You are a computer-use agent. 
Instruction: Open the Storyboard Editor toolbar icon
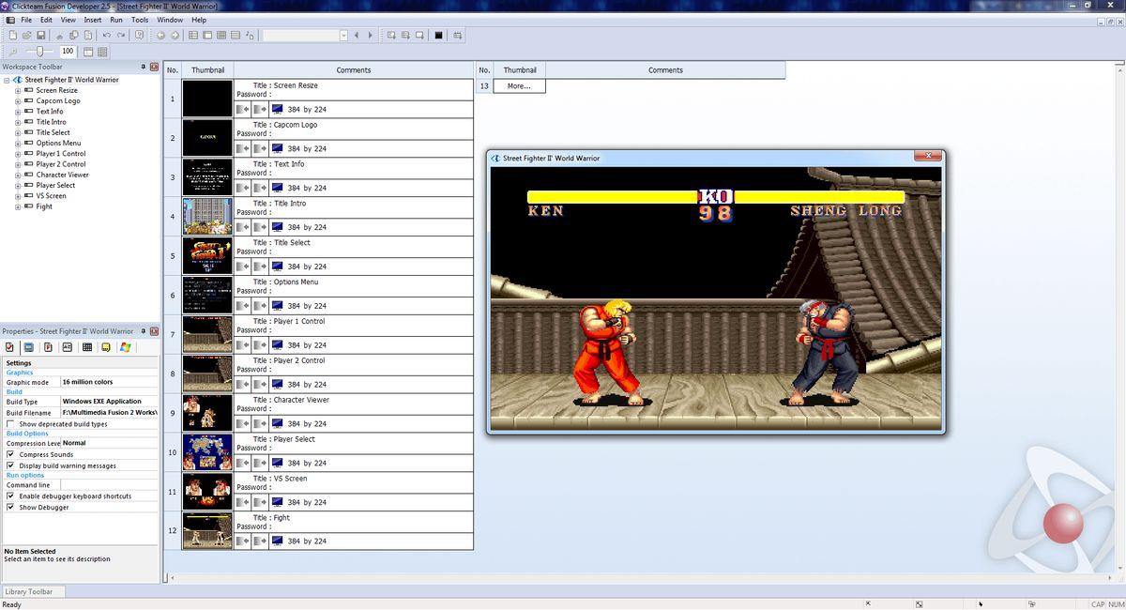[x=193, y=36]
